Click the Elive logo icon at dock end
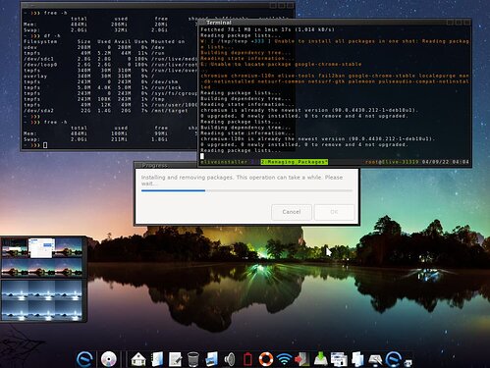 (394, 359)
